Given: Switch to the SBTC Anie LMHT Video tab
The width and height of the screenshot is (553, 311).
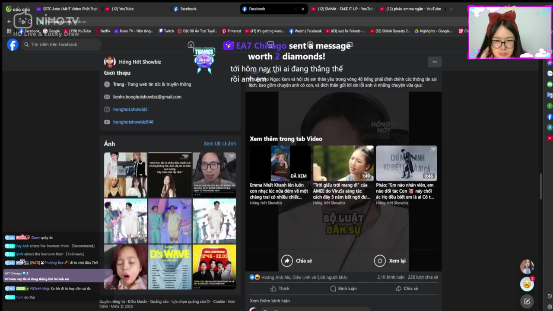Looking at the screenshot, I should tap(67, 9).
